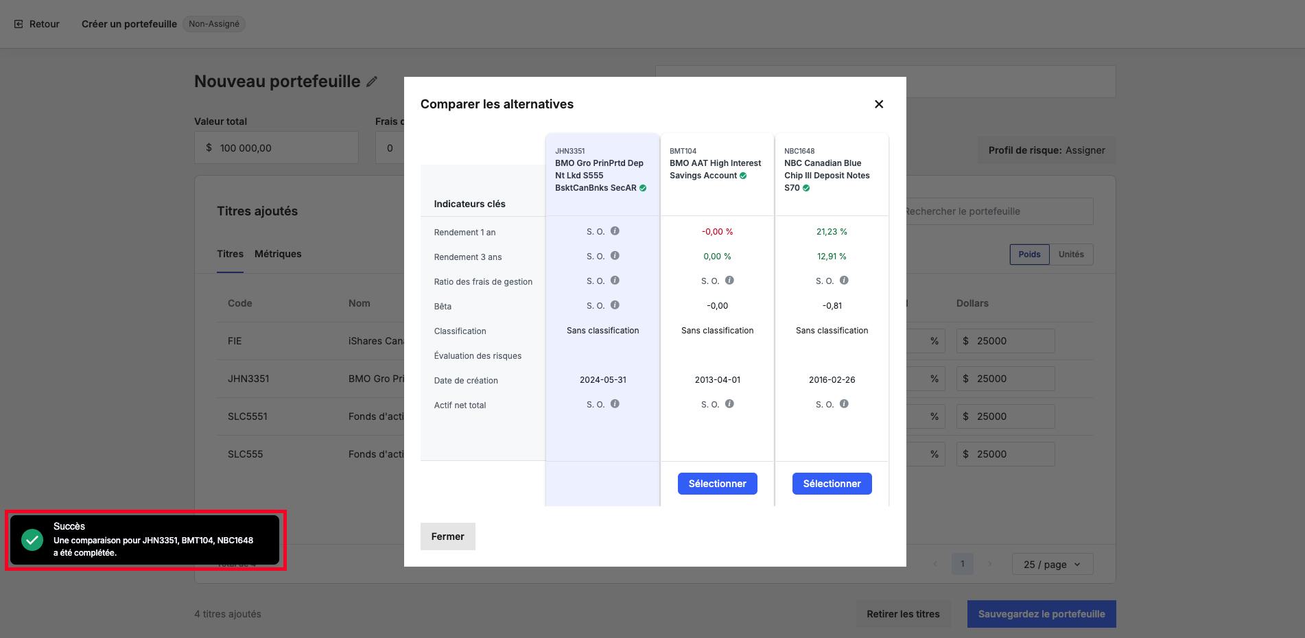Click Nouveau portefeuille title text
This screenshot has height=638, width=1305.
point(277,82)
